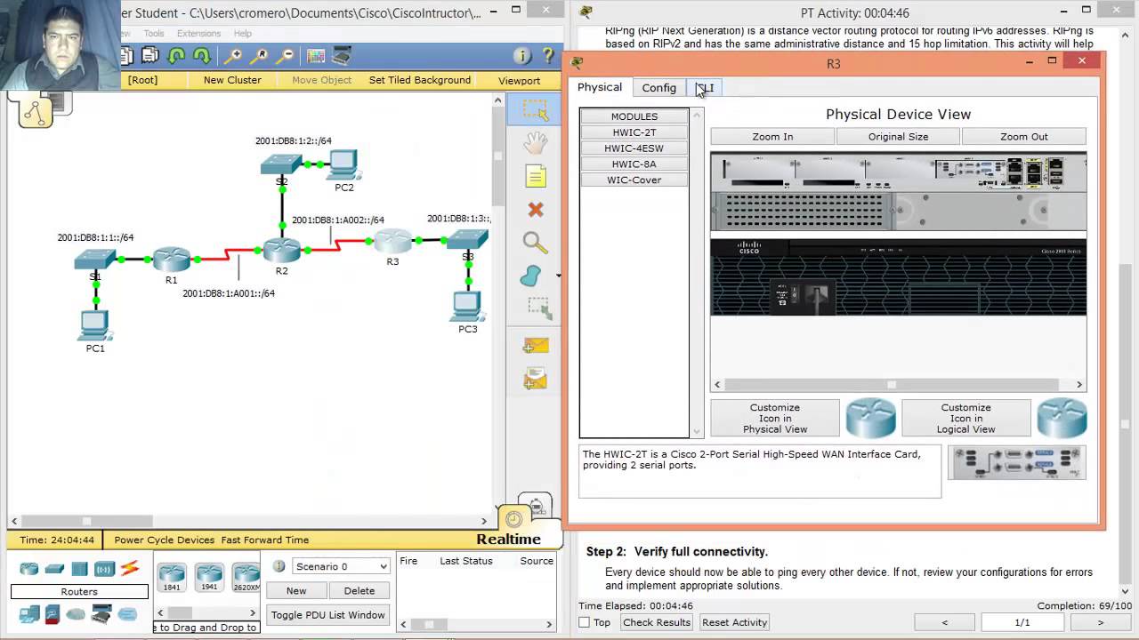
Task: Select the Physical tab in R3
Action: [x=600, y=87]
